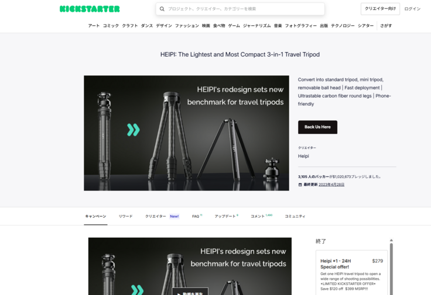The image size is (431, 295).
Task: Click the ログイン link
Action: click(412, 9)
